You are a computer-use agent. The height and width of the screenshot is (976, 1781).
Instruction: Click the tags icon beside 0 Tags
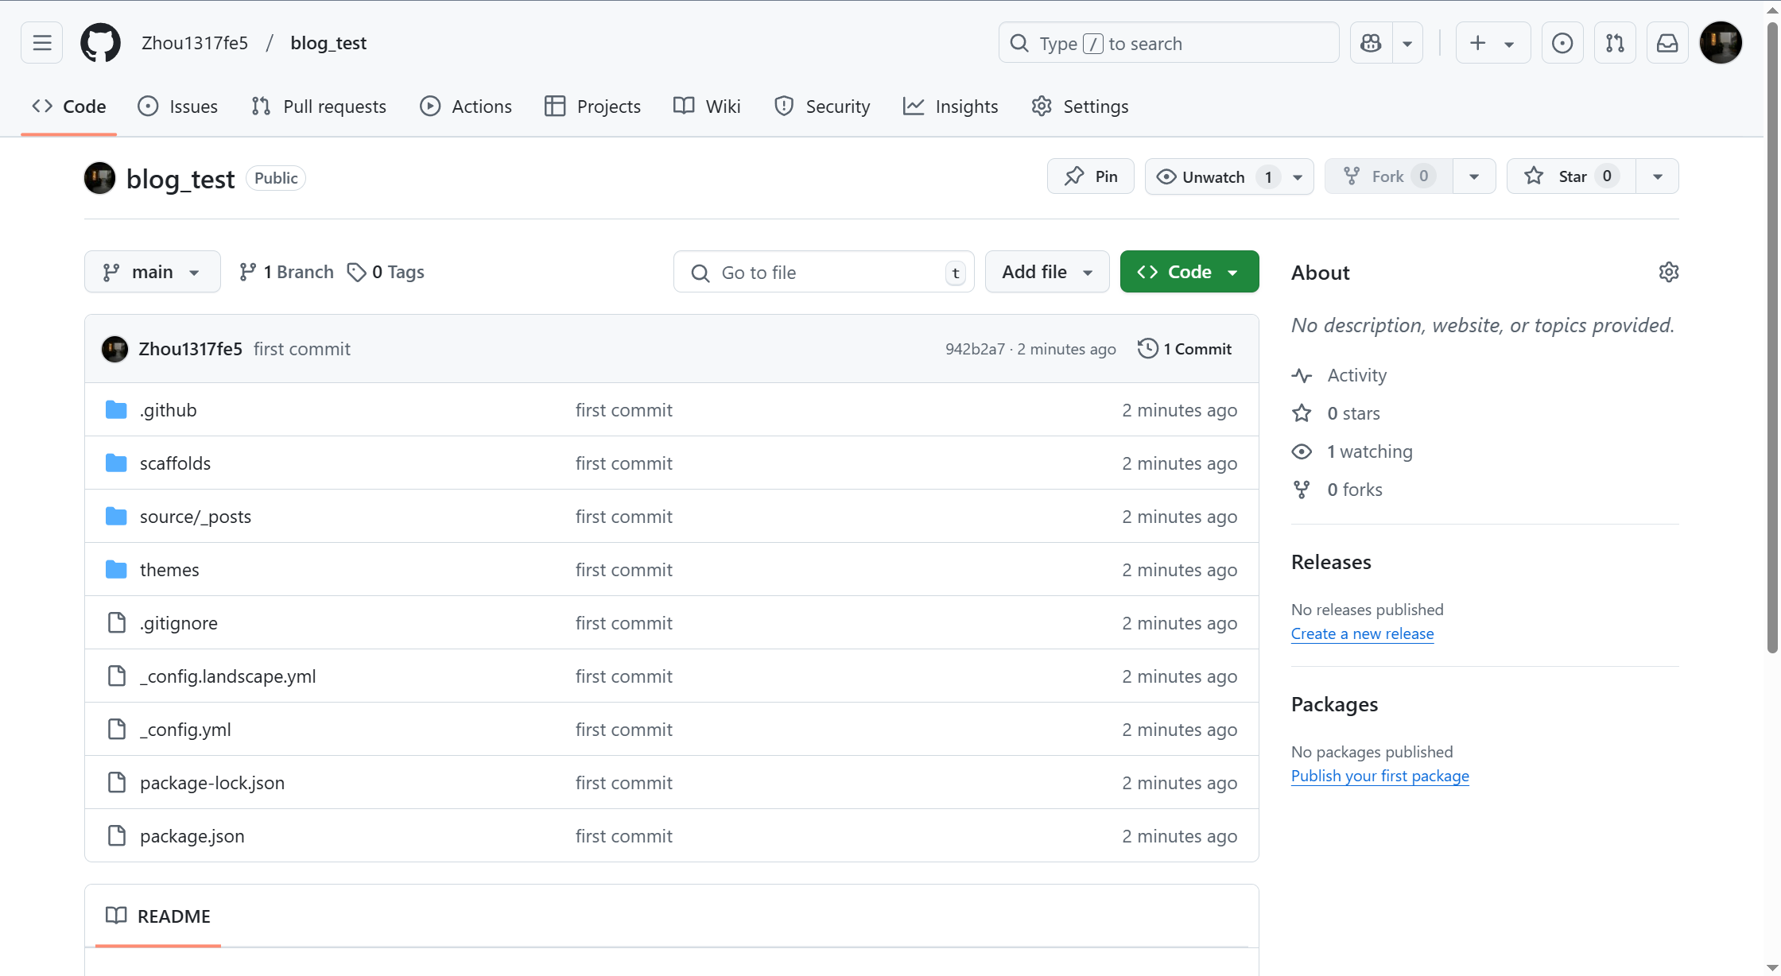click(356, 273)
